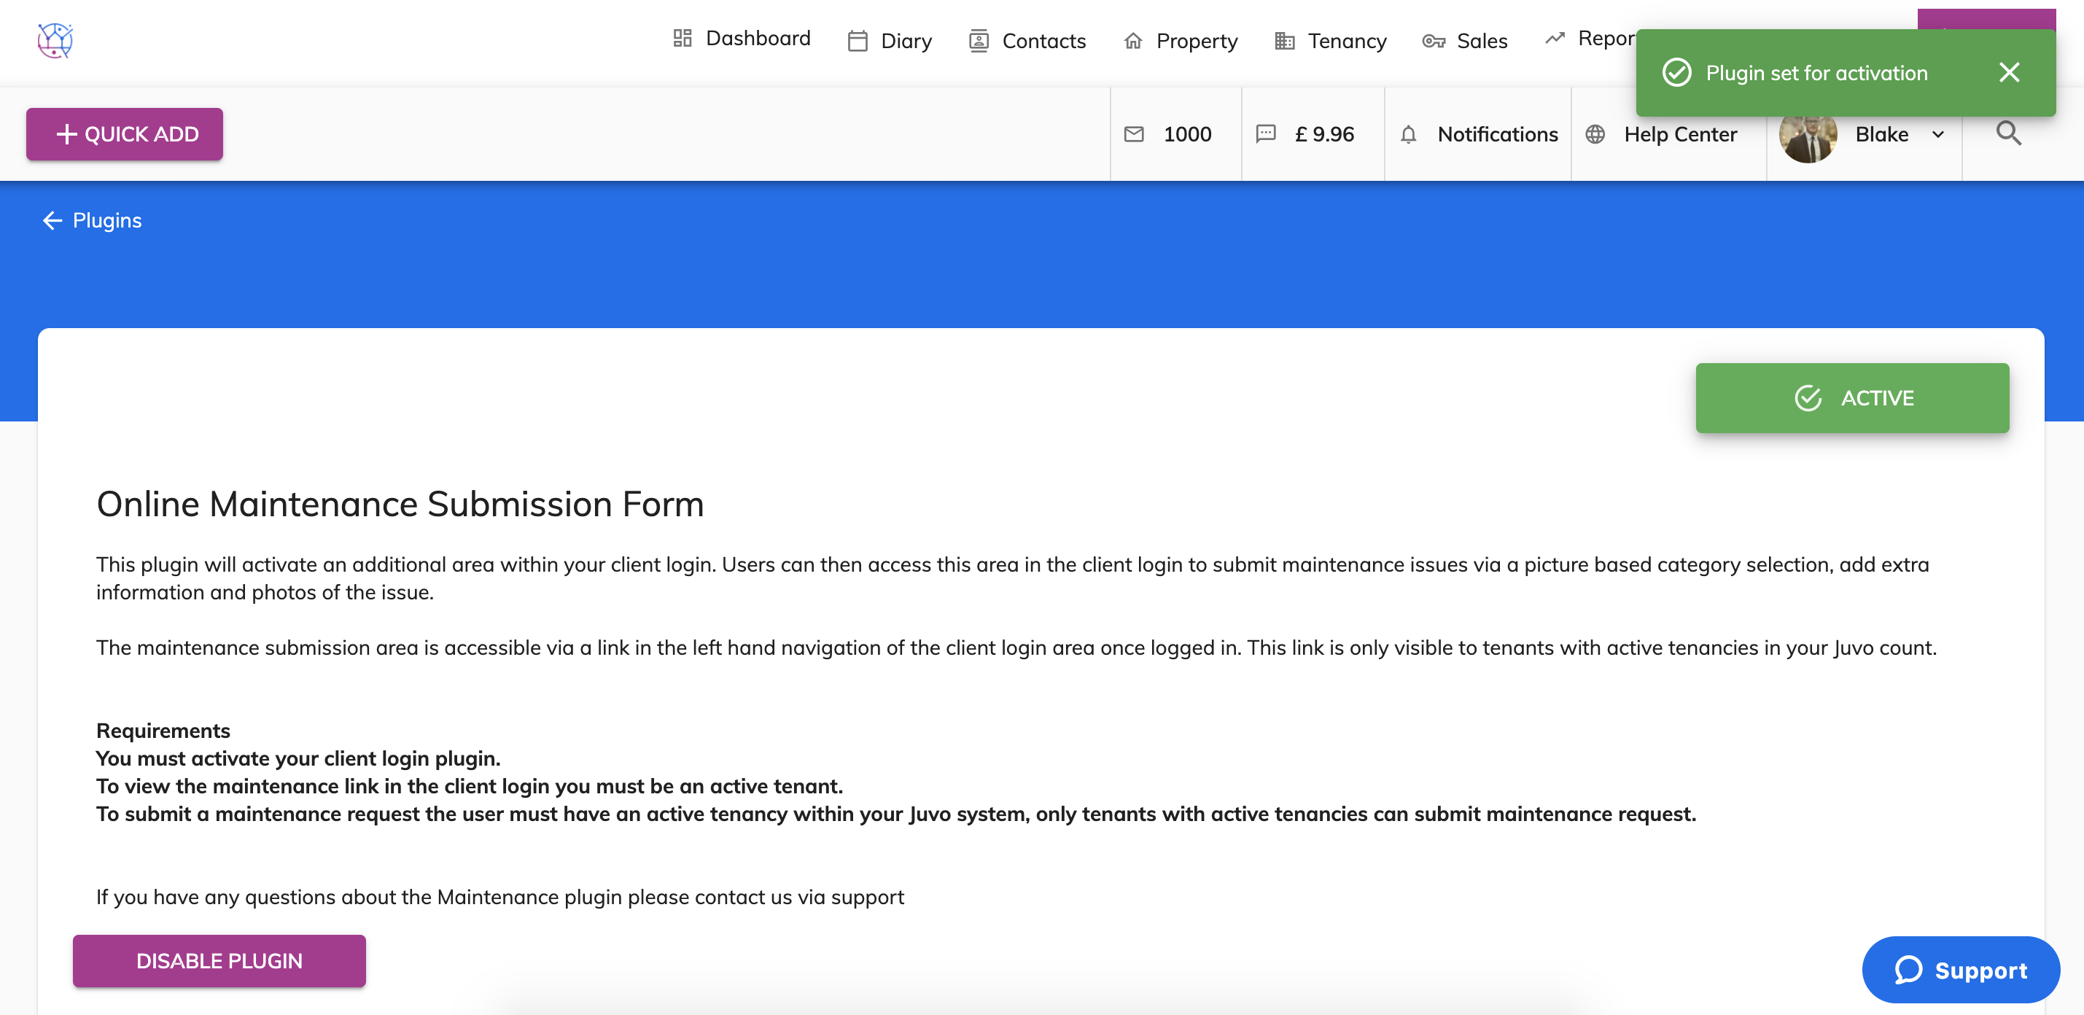Click the Notifications bell icon

coord(1409,134)
